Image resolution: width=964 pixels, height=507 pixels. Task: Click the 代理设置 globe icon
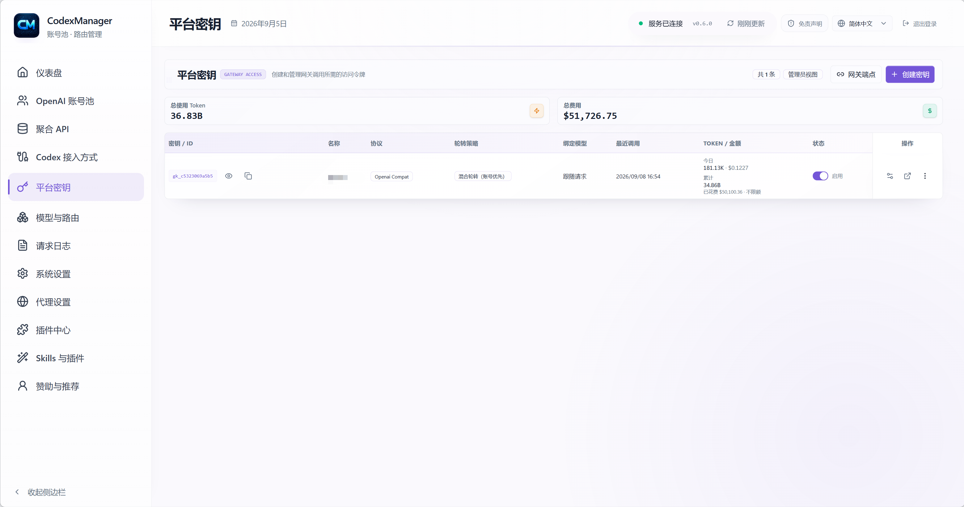[23, 302]
